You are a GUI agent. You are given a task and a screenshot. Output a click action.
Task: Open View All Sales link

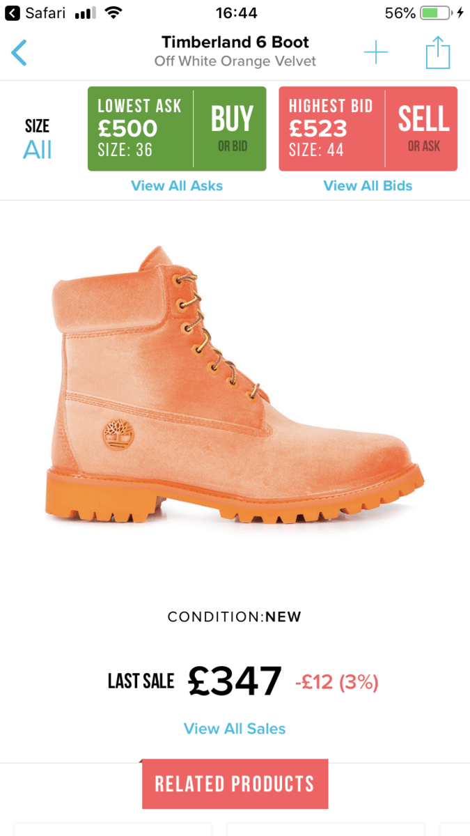[x=235, y=729]
